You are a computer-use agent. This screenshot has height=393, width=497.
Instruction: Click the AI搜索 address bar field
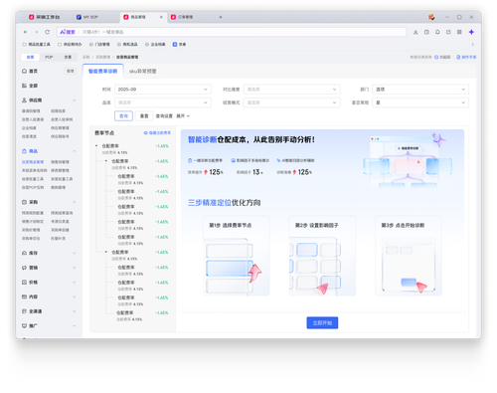coord(232,32)
